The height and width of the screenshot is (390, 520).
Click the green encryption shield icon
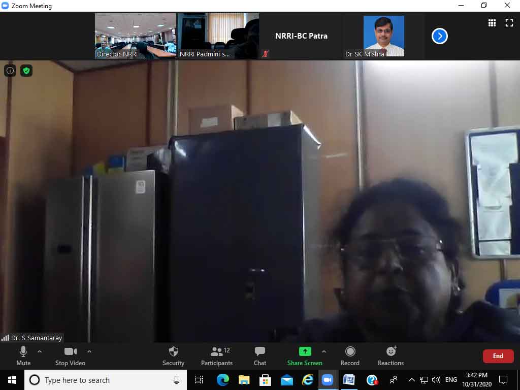tap(26, 71)
